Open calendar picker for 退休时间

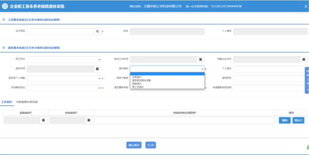tap(97, 69)
